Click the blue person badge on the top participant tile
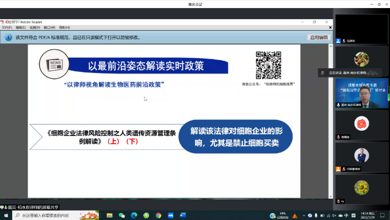390x220 pixels. (x=339, y=41)
